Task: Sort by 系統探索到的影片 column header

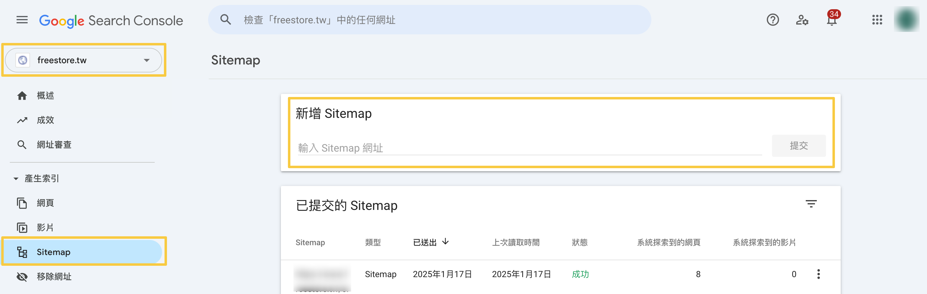Action: (x=765, y=242)
